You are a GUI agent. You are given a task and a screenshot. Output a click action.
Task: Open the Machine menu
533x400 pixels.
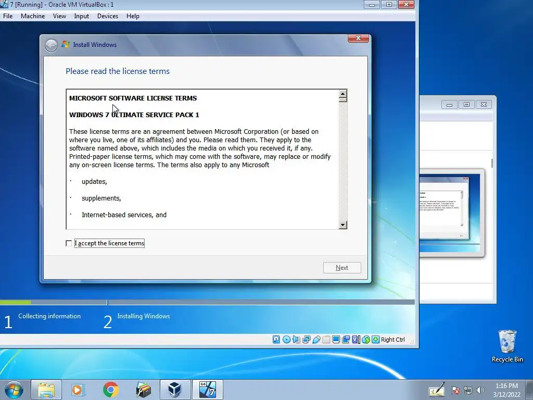[33, 16]
